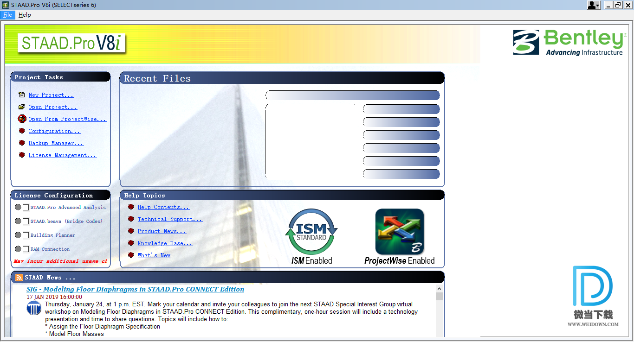Click the Recent Files preview box
This screenshot has width=634, height=342.
tap(311, 141)
